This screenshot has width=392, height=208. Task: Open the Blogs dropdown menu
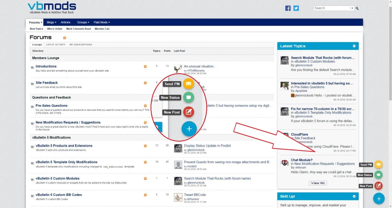tap(51, 22)
